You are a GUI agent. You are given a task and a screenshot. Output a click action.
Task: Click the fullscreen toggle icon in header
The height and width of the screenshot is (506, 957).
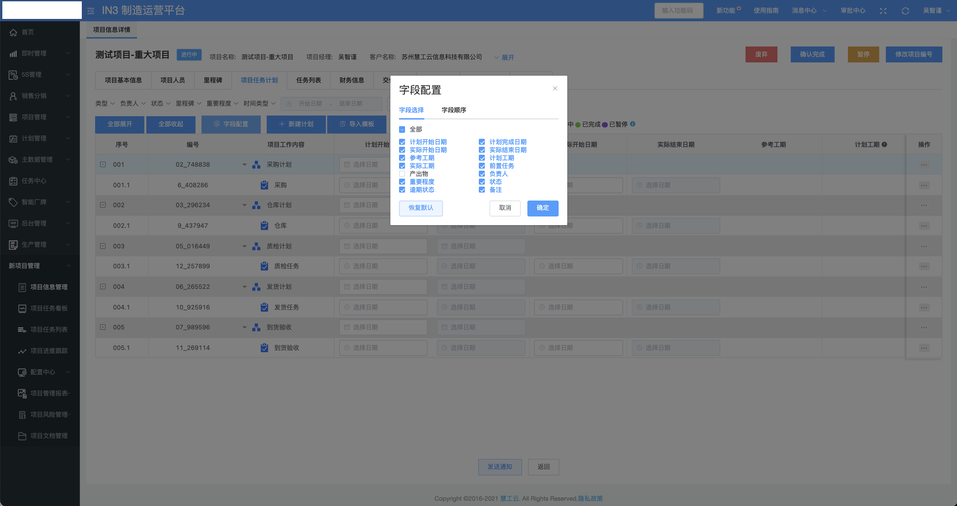[883, 11]
